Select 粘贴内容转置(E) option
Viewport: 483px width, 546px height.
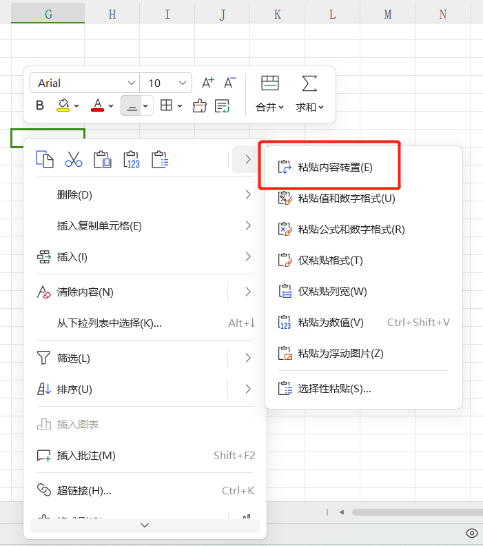click(x=363, y=168)
